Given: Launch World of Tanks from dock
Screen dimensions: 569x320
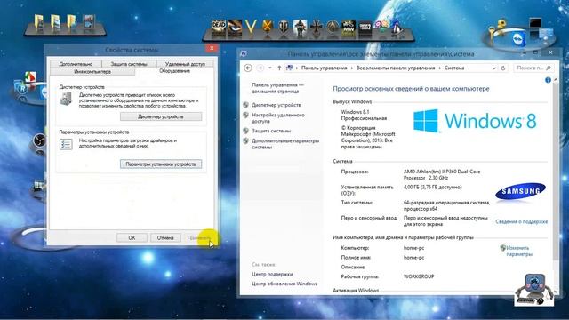Looking at the screenshot, I should click(x=284, y=27).
